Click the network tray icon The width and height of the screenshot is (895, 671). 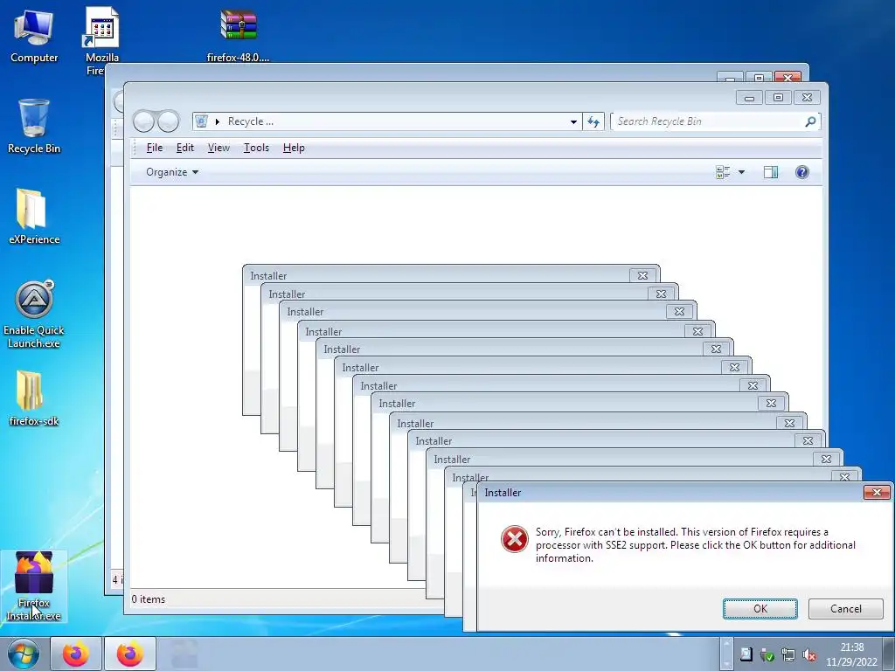(788, 655)
